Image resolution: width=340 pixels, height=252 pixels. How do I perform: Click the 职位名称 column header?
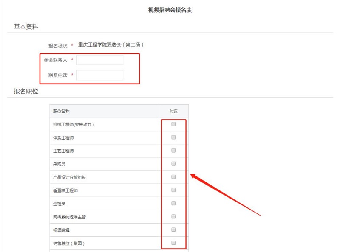61,112
